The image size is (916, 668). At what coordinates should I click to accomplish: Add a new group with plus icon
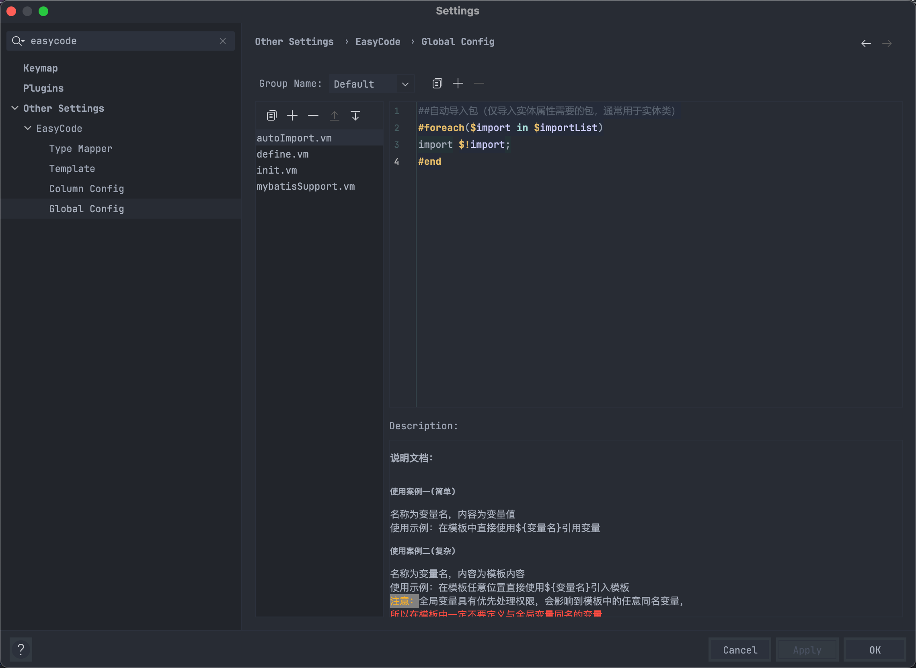pyautogui.click(x=458, y=83)
